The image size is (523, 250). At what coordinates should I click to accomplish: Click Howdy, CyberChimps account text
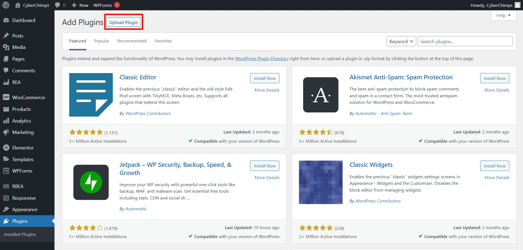(x=491, y=5)
